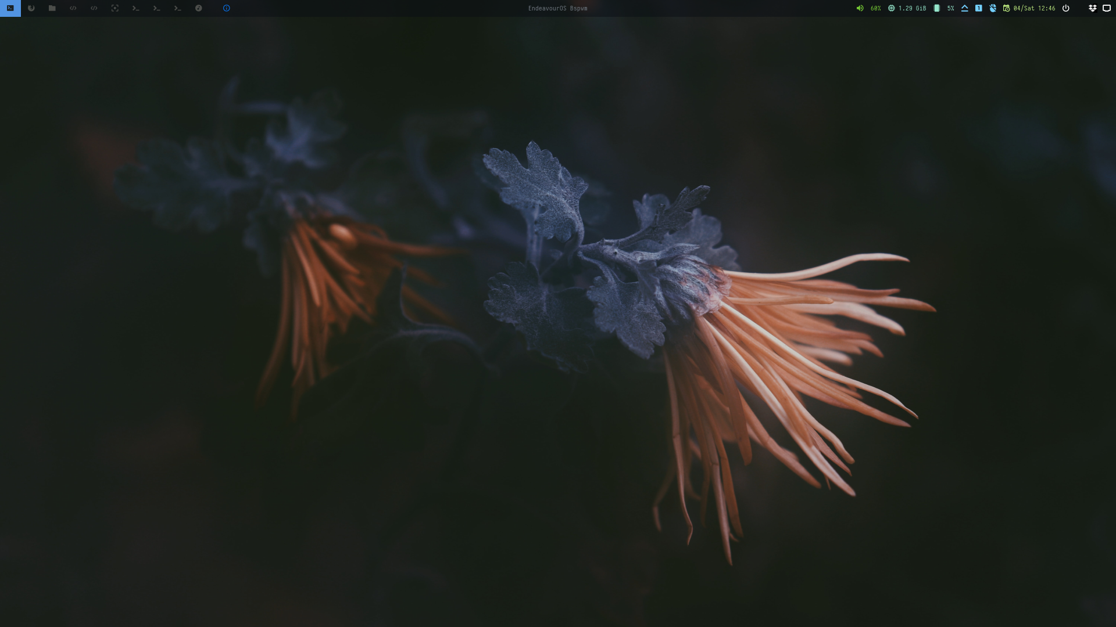Open the power menu icon

point(1065,8)
